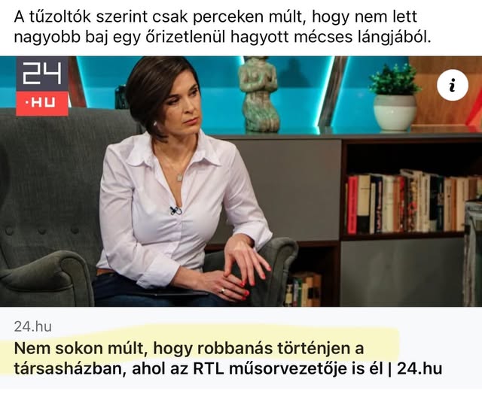
Task: Click the 24.hu logo badge on the thumbnail
Action: point(42,86)
